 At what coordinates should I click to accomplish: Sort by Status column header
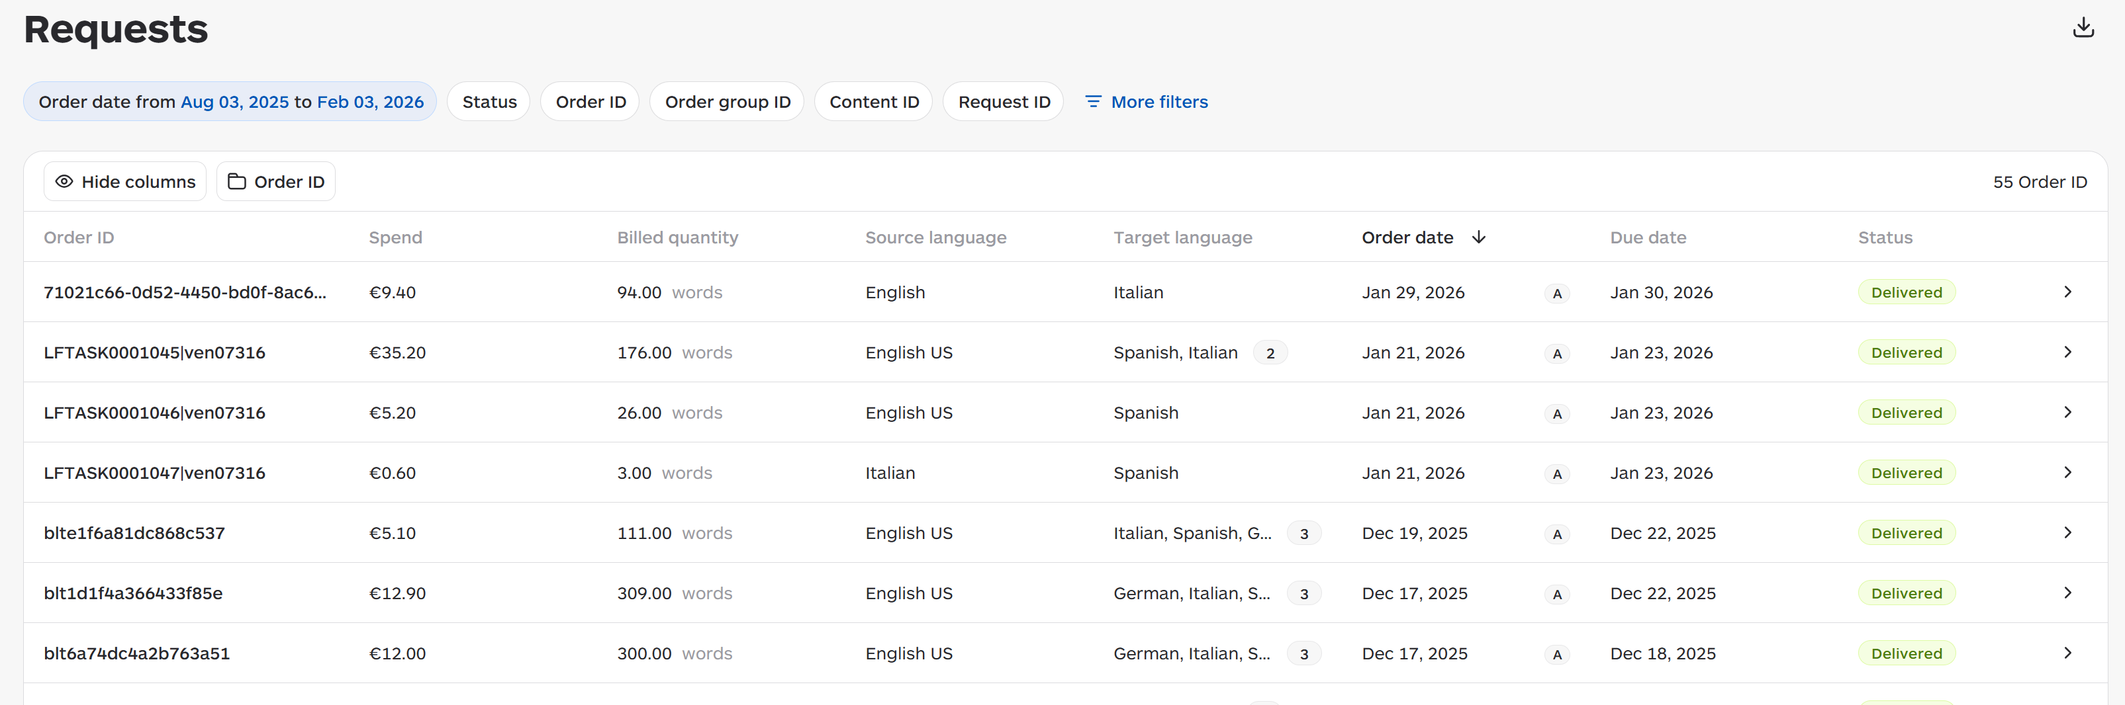(x=1885, y=237)
